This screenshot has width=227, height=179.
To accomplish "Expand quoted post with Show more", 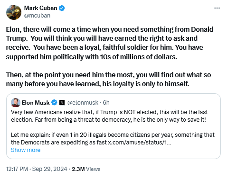I will point(26,150).
